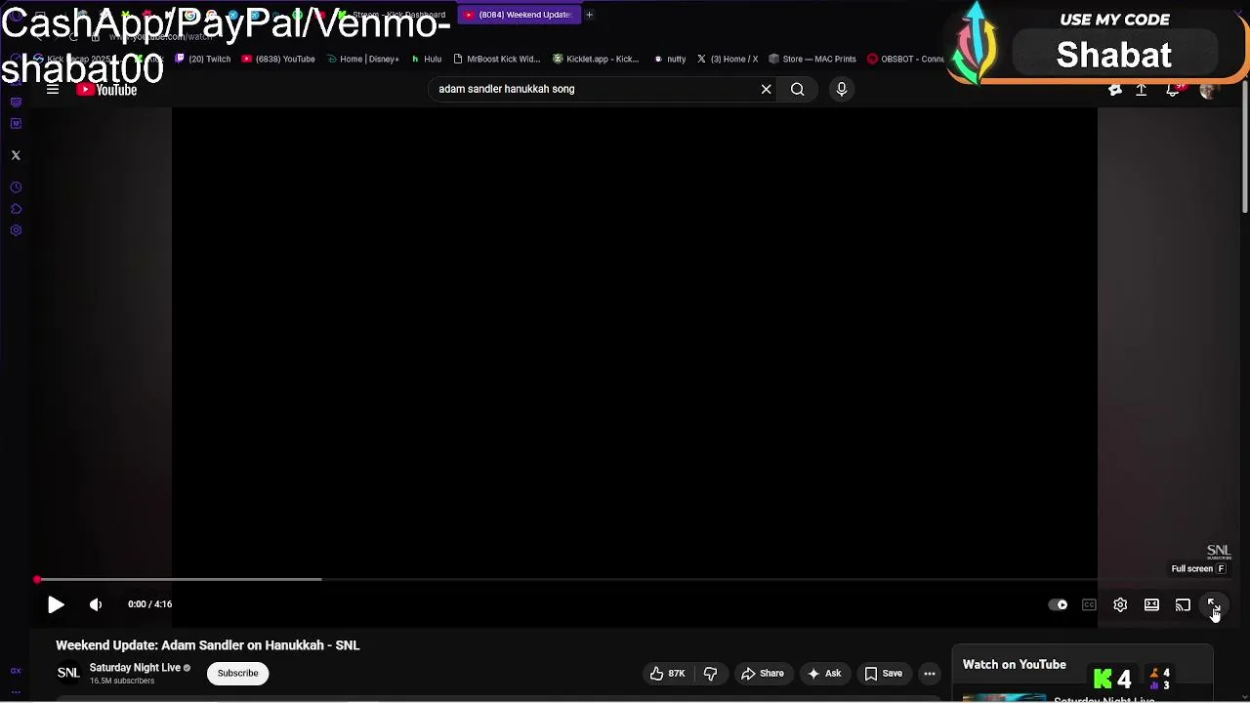Open Saturday Night Live channel name

[135, 668]
